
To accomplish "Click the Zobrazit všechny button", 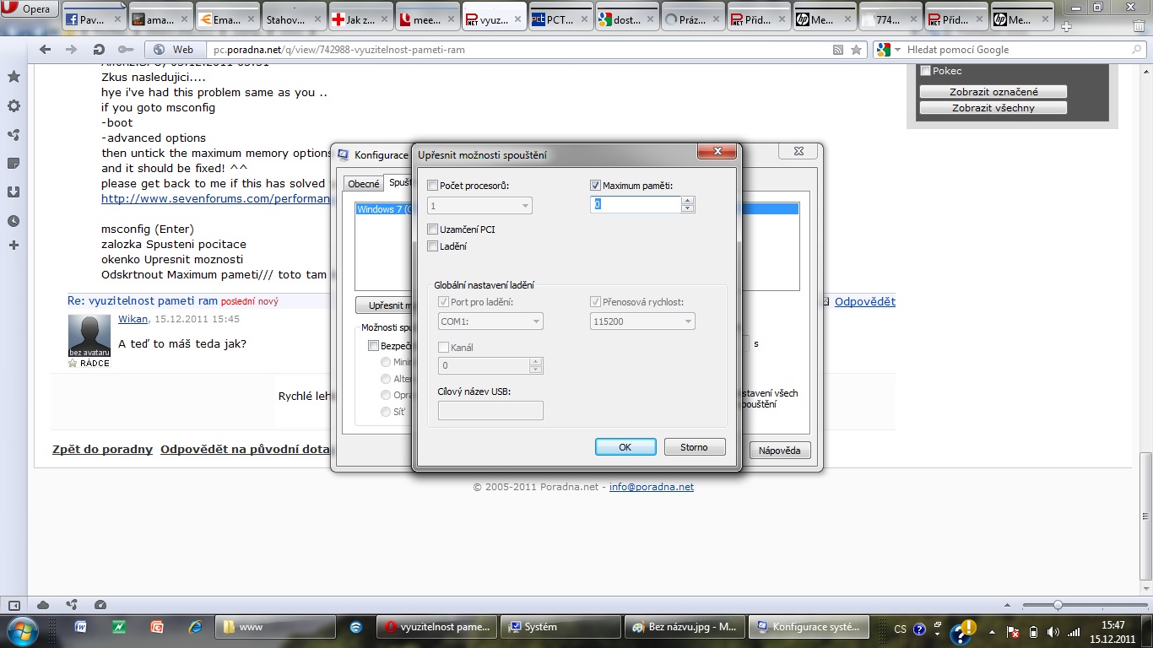I will coord(993,108).
